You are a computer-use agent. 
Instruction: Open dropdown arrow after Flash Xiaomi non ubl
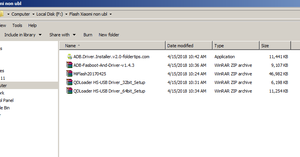pos(110,14)
